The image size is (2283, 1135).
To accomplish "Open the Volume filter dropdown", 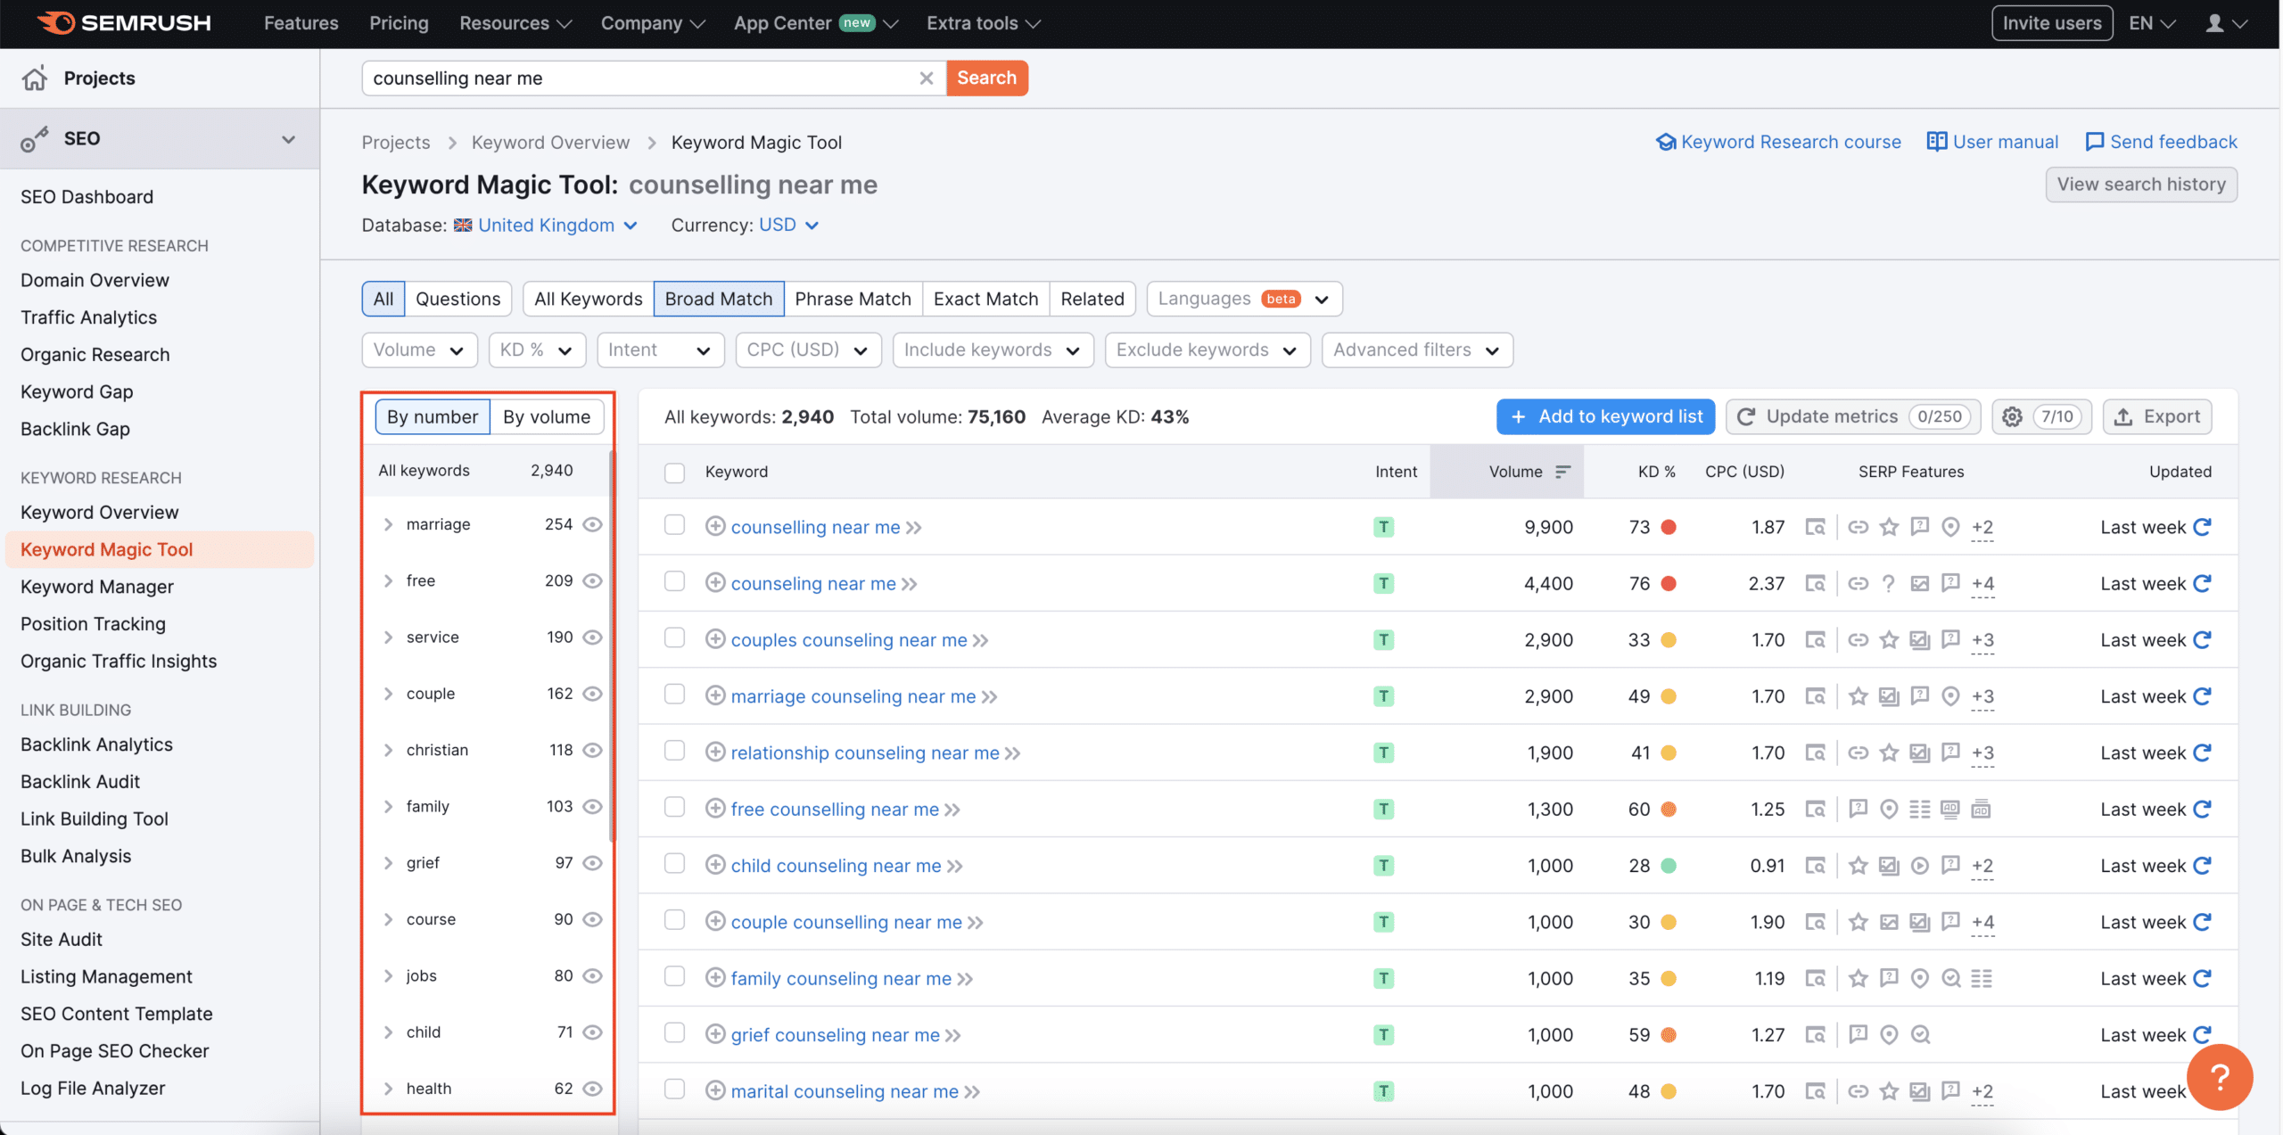I will (419, 350).
